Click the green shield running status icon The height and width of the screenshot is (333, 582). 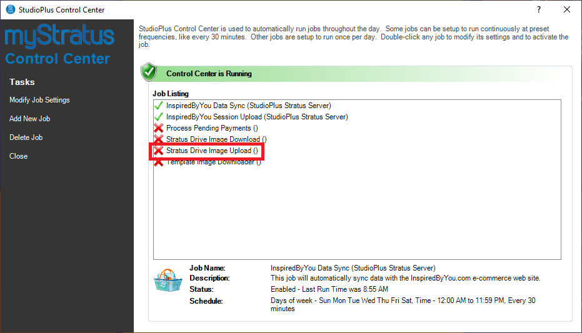pyautogui.click(x=149, y=72)
